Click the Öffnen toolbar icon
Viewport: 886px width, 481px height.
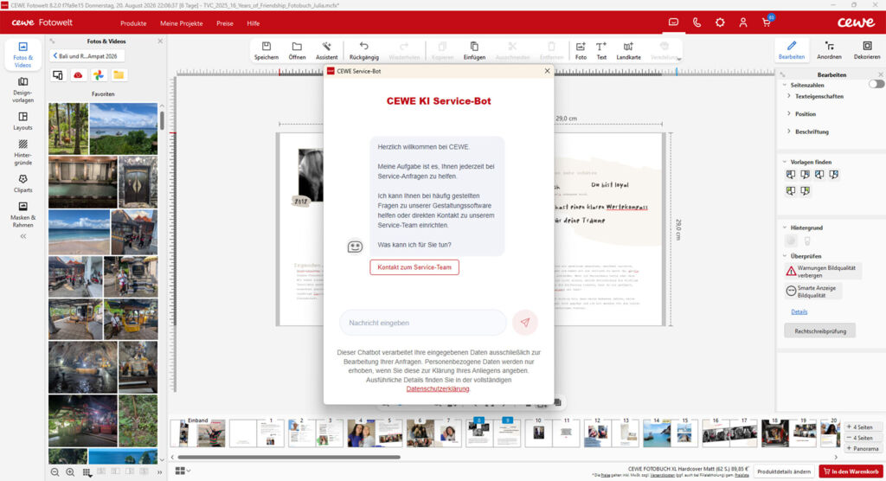point(297,50)
